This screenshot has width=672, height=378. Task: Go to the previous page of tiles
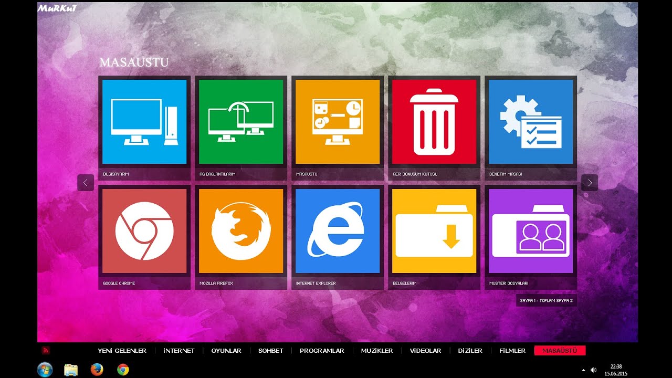[x=86, y=183]
